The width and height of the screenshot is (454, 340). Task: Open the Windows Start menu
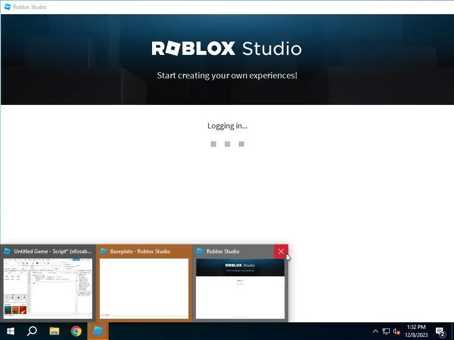11,331
